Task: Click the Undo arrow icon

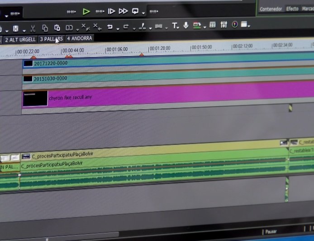Action: tap(109, 27)
